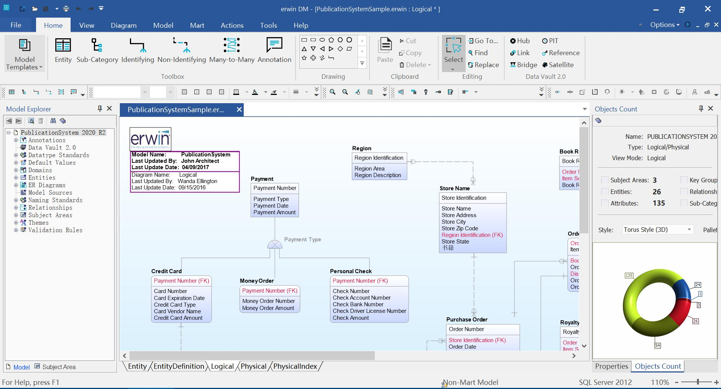Expand the Annotations tree node

pos(16,140)
